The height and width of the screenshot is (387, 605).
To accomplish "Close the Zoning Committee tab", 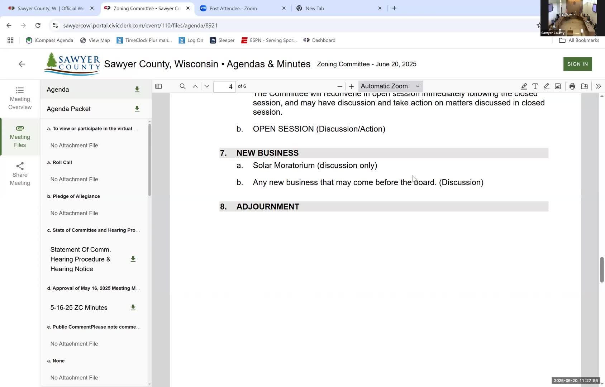I will click(x=188, y=8).
